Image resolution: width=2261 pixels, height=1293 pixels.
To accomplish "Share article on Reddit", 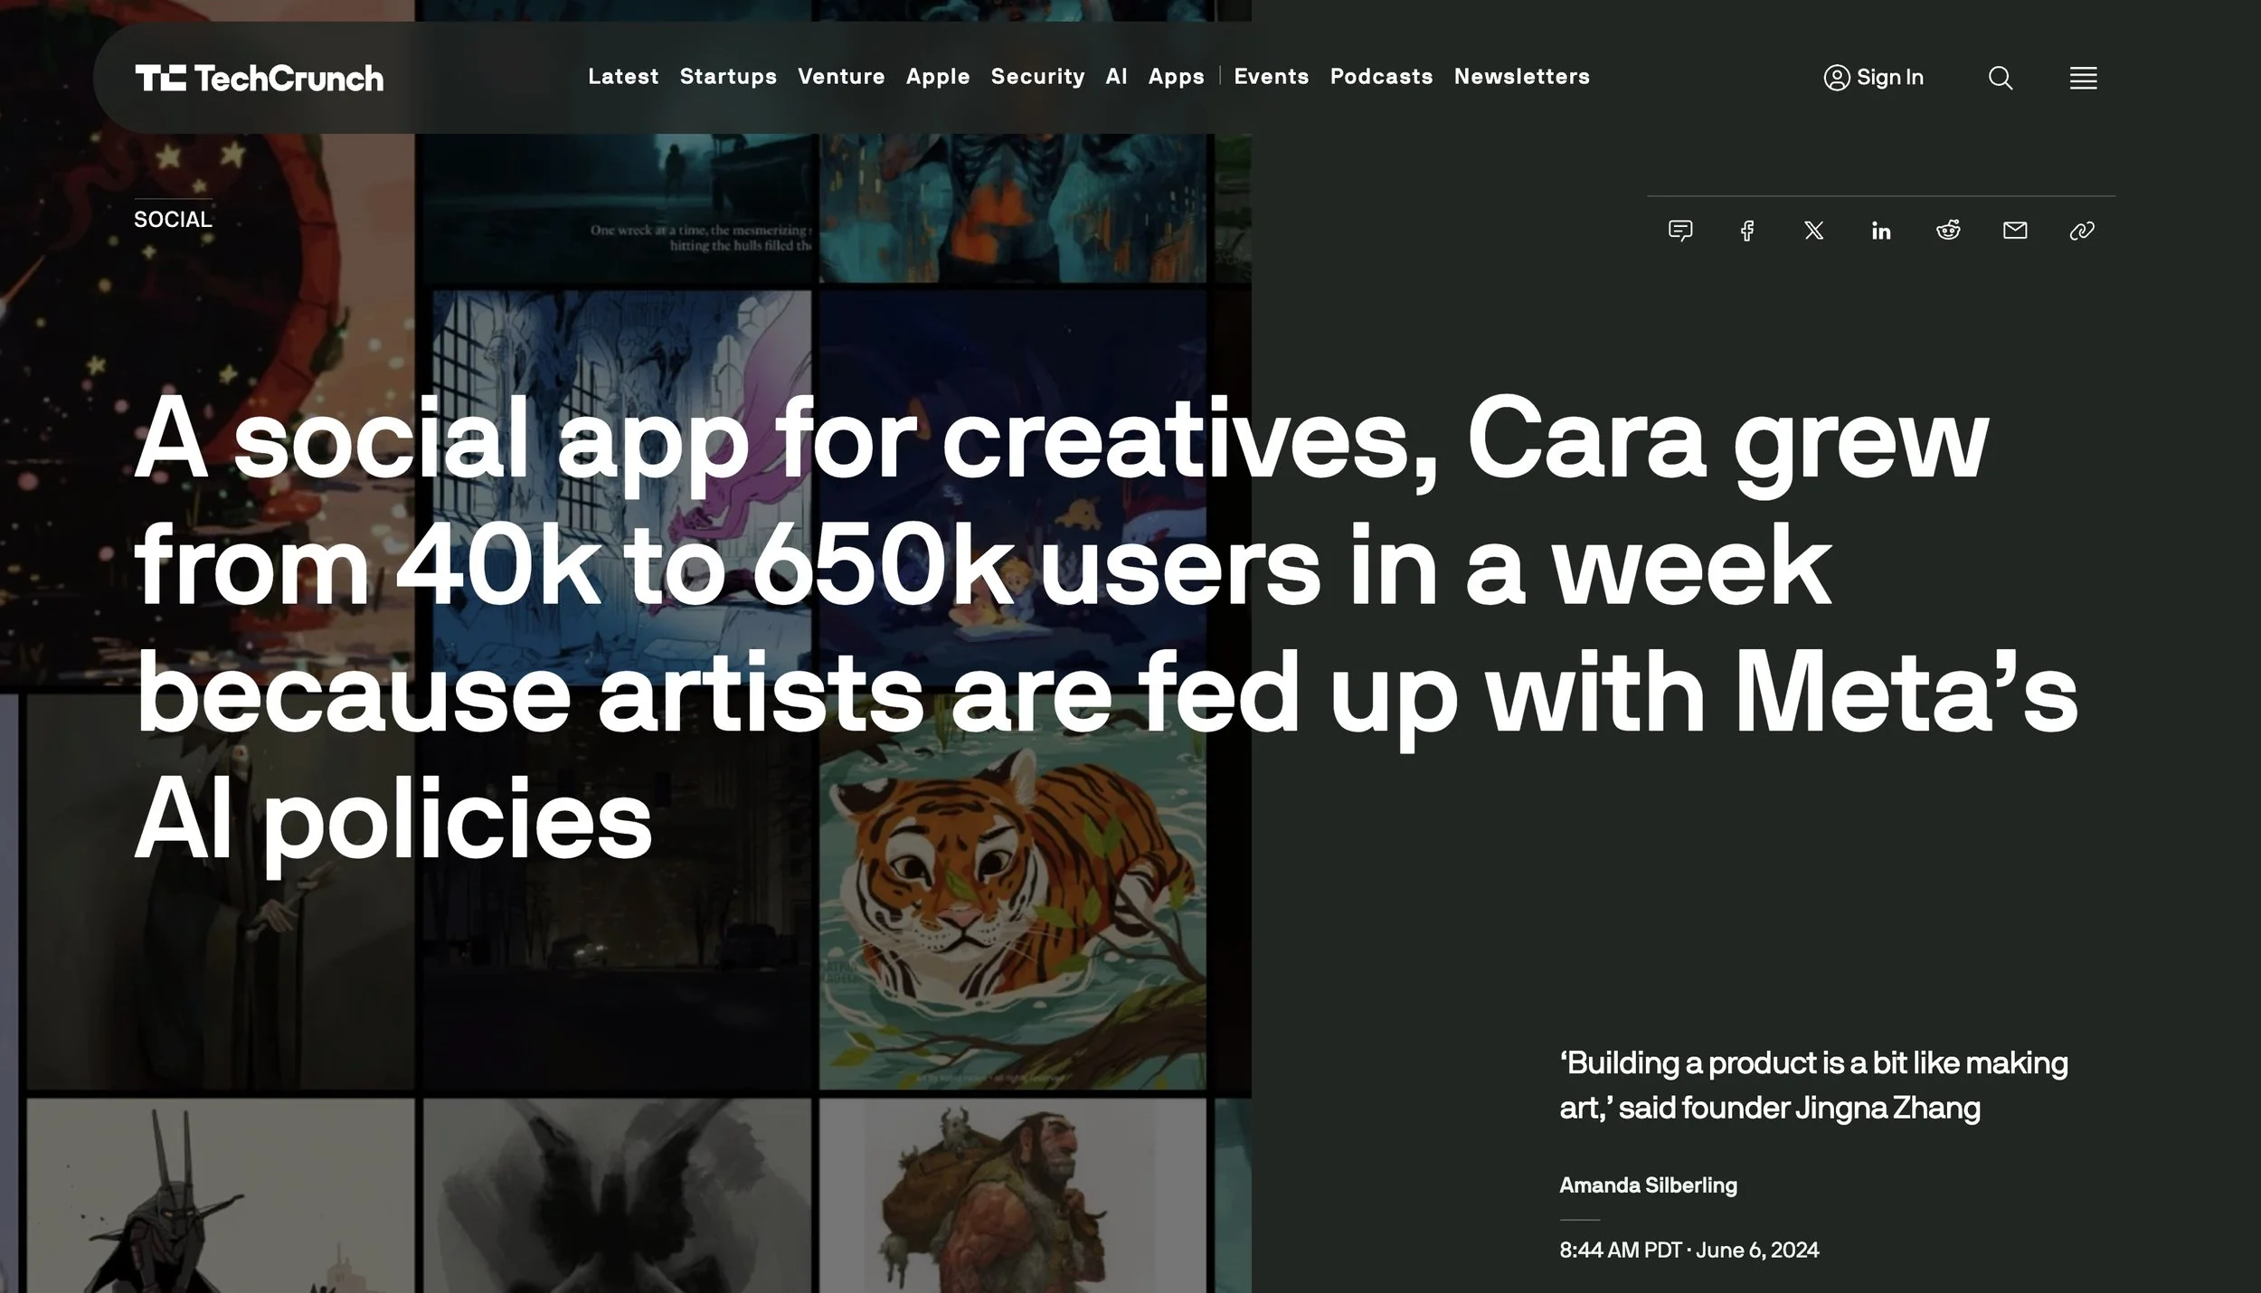I will (1948, 231).
